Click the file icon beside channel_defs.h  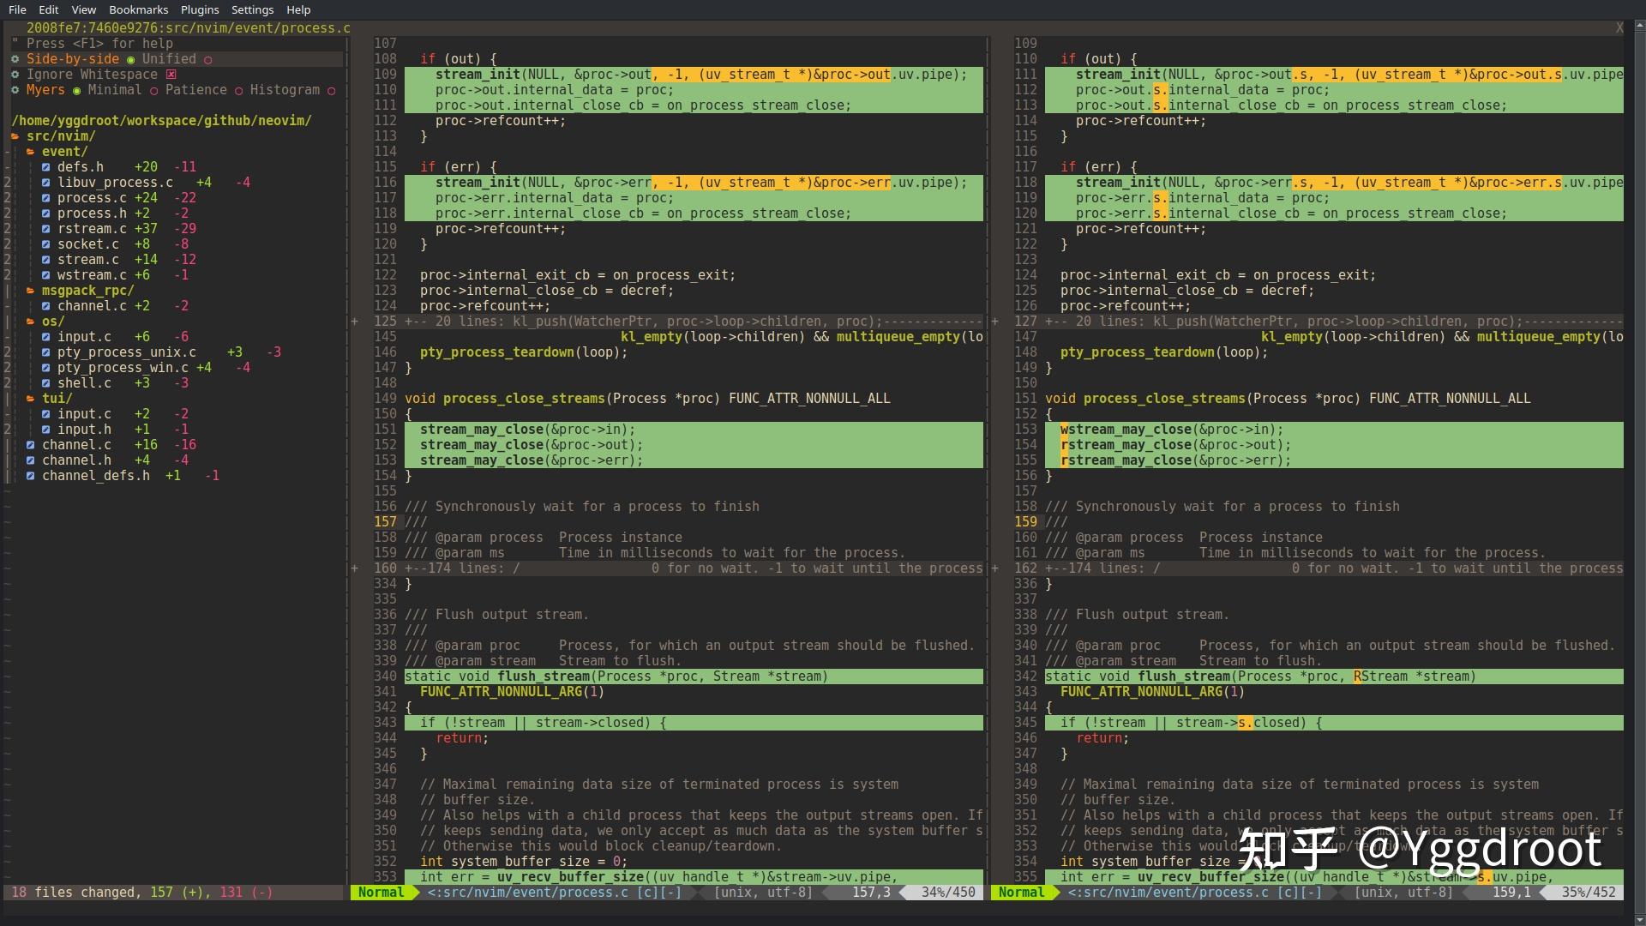click(x=31, y=476)
